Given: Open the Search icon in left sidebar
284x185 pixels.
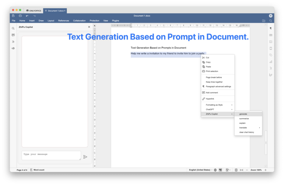Looking at the screenshot, I should 13,28.
